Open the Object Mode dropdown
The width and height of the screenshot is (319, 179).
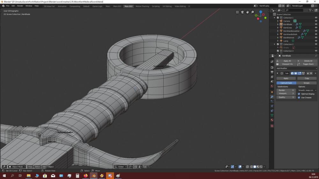[17, 167]
